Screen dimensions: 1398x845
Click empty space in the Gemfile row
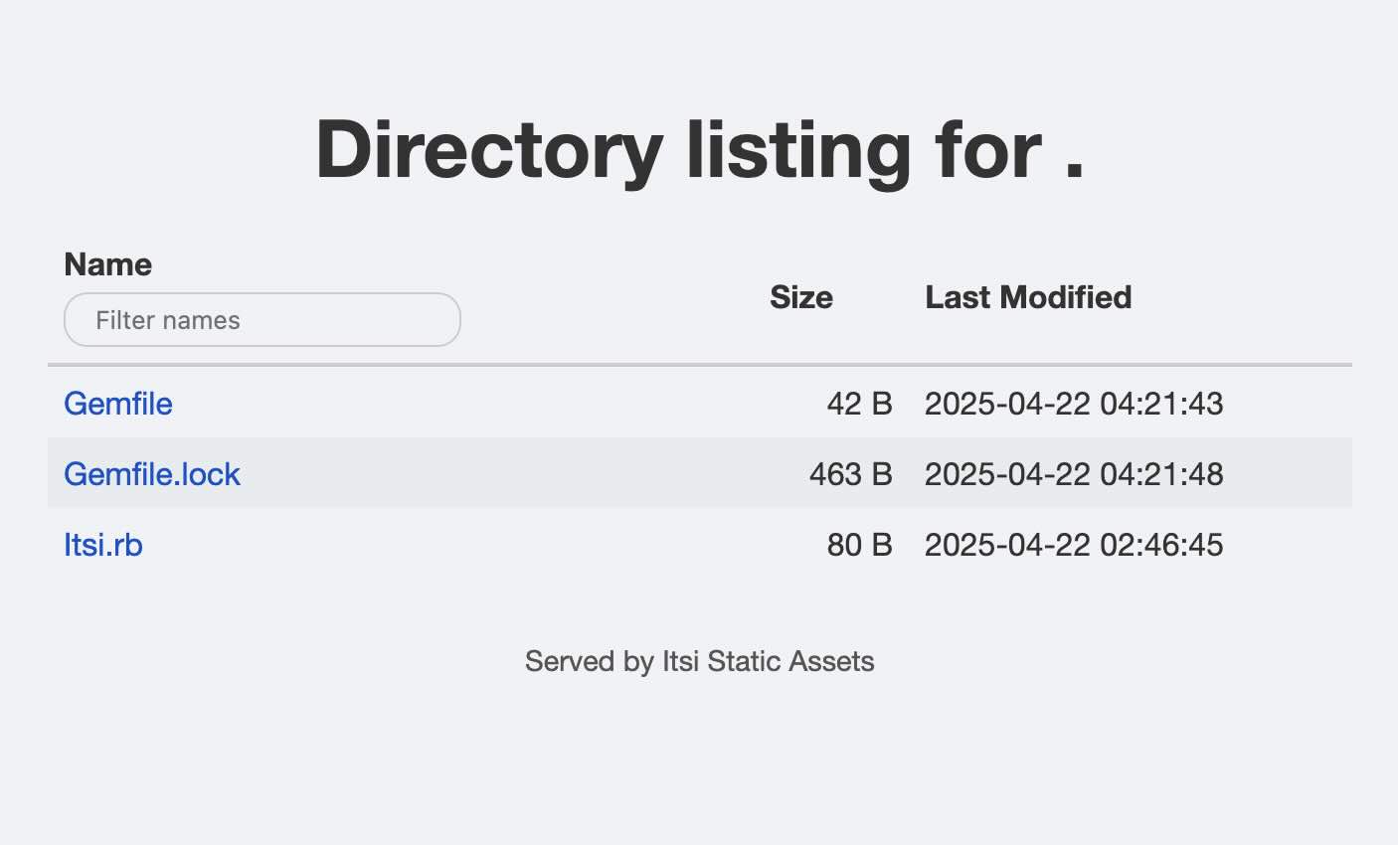coord(497,404)
